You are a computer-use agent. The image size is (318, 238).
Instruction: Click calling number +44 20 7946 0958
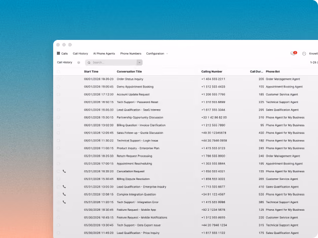214,140
